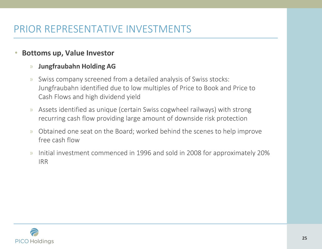Image resolution: width=322 pixels, height=249 pixels.
Task: Click the text free cash flow
Action: coord(59,140)
